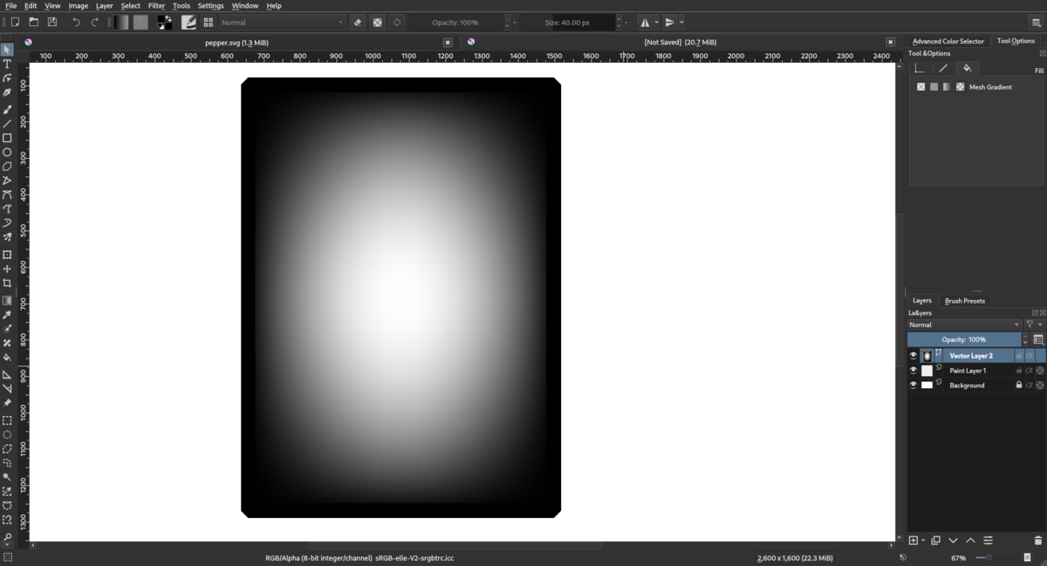Select the Ellipse tool in toolbox
The height and width of the screenshot is (566, 1047).
[7, 152]
